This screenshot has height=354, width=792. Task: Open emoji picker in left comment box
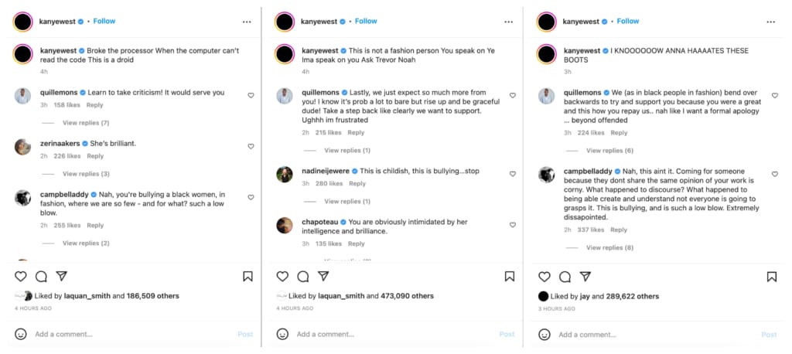pos(21,334)
